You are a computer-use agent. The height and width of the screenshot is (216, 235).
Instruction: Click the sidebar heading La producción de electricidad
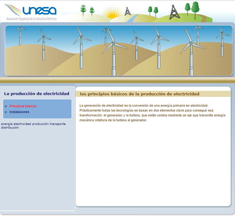[x=37, y=94]
